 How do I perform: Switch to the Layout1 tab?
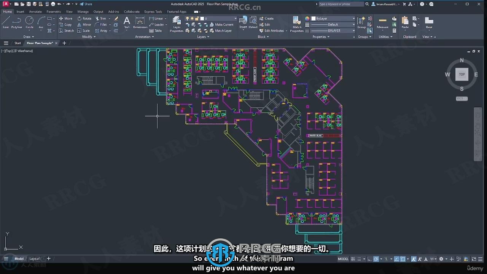coord(35,259)
